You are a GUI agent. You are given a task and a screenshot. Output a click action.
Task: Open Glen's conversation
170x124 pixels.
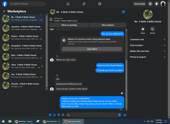tap(23, 57)
